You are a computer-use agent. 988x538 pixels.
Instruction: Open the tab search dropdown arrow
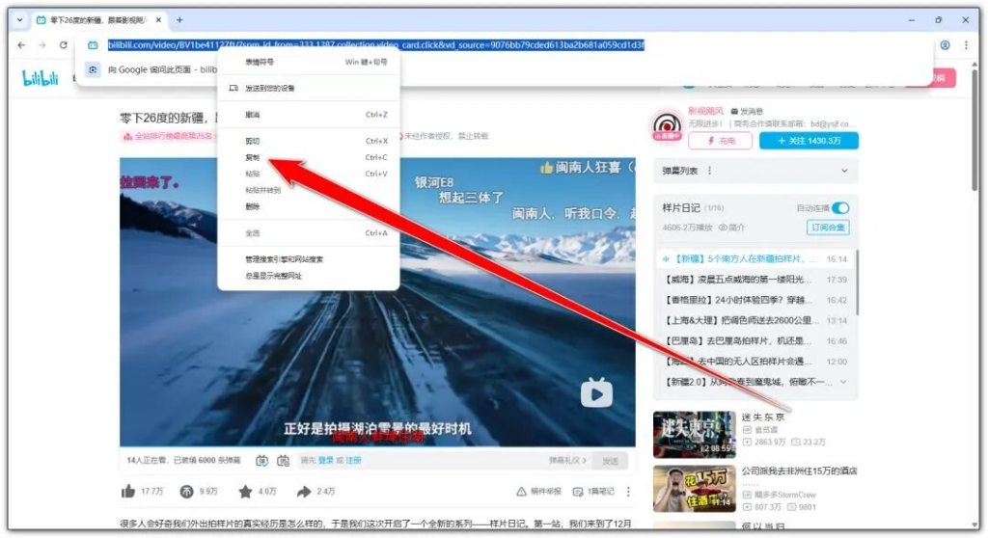pos(20,20)
